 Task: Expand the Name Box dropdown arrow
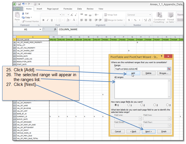point(40,29)
